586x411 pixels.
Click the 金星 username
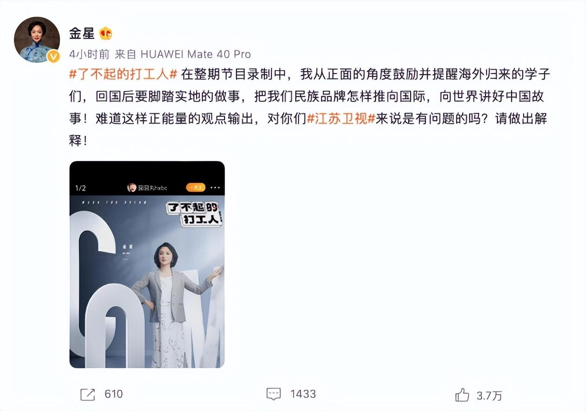tap(82, 33)
